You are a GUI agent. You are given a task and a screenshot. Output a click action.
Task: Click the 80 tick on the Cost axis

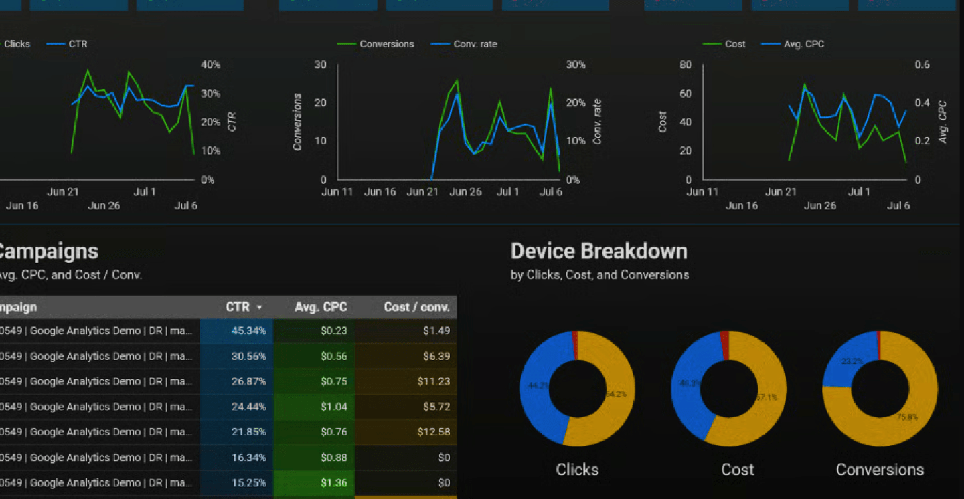coord(686,64)
